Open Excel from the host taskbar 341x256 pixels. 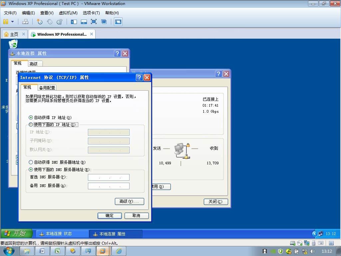click(57, 251)
